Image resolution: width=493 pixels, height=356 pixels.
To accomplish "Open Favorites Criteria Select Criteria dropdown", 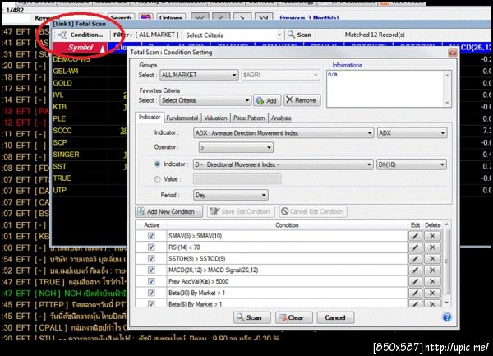I will click(205, 100).
